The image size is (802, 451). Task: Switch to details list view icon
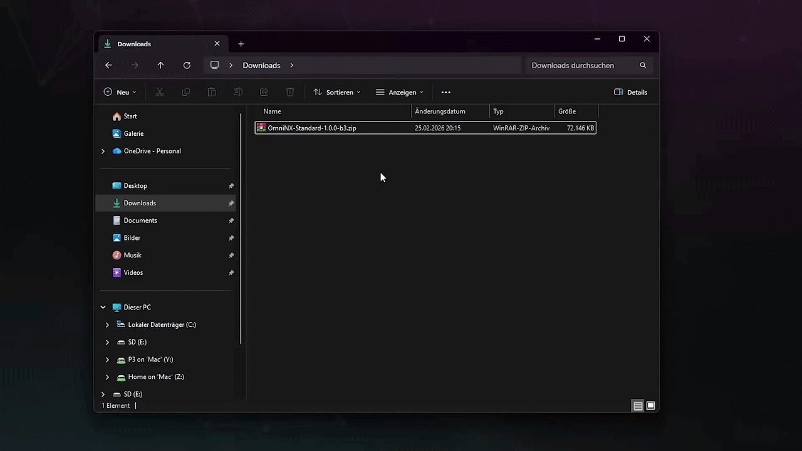638,406
